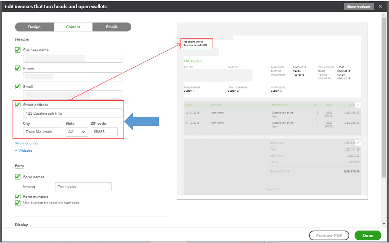Image resolution: width=389 pixels, height=243 pixels.
Task: Click the Email input field
Action: 72,95
